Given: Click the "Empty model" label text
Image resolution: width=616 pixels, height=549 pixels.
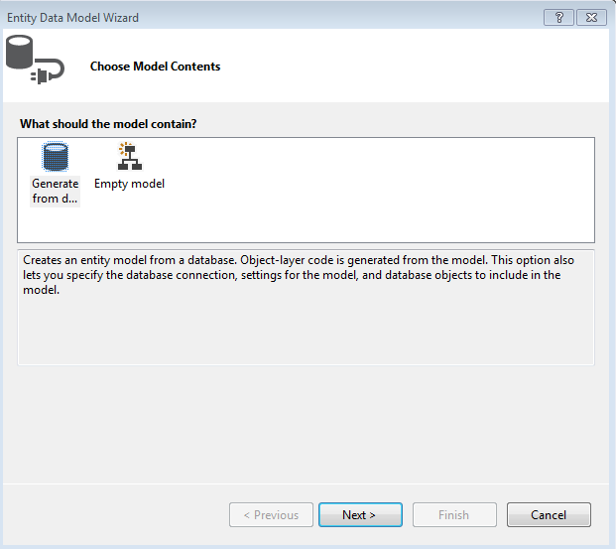Looking at the screenshot, I should [x=129, y=184].
